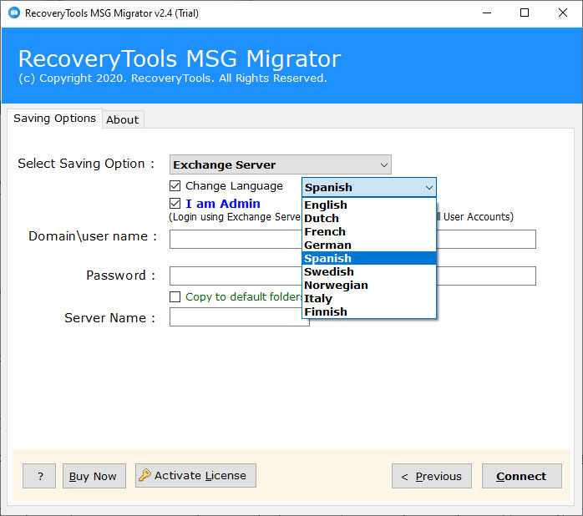
Task: Choose Swedish from the language list
Action: coord(369,271)
